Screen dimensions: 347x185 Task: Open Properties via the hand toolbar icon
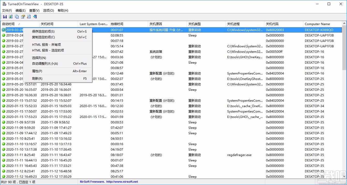pyautogui.click(x=23, y=17)
